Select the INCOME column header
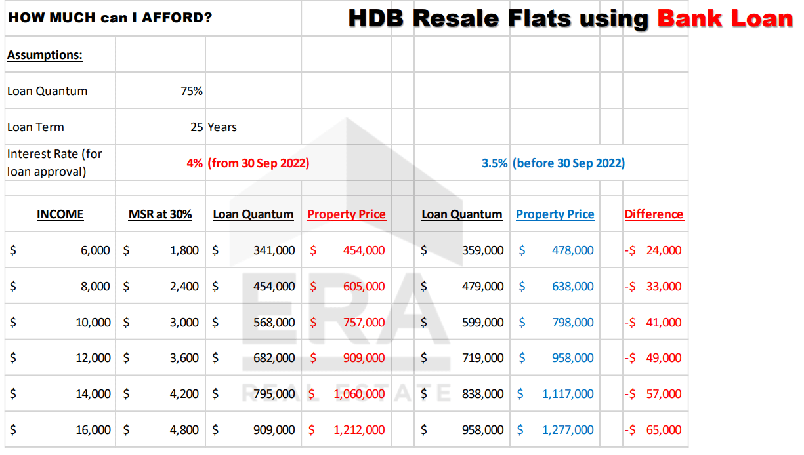Image resolution: width=804 pixels, height=455 pixels. pos(60,214)
